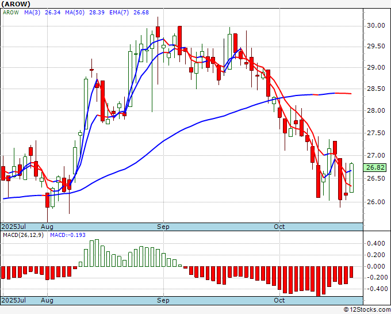Click the 27.00 price axis label
This screenshot has height=314, width=391.
pyautogui.click(x=376, y=155)
